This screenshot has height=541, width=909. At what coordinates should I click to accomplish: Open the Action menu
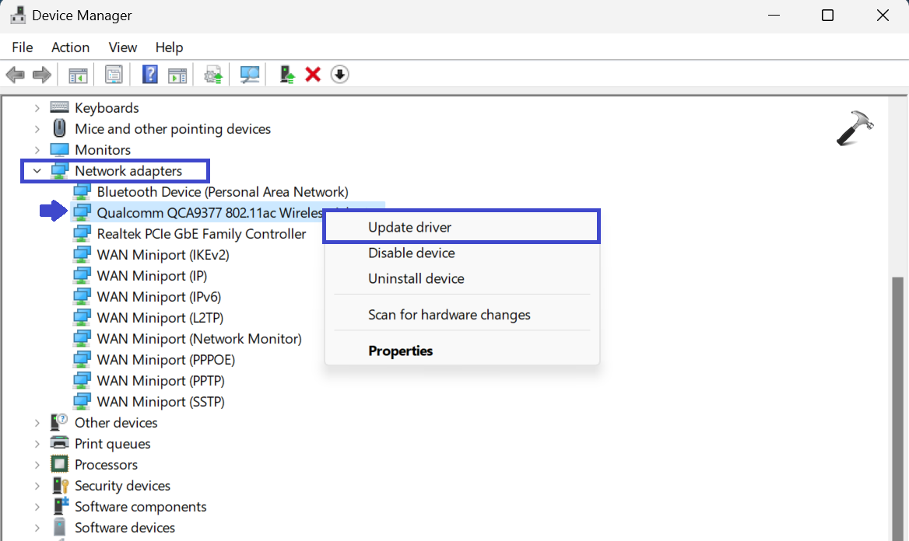pos(70,47)
